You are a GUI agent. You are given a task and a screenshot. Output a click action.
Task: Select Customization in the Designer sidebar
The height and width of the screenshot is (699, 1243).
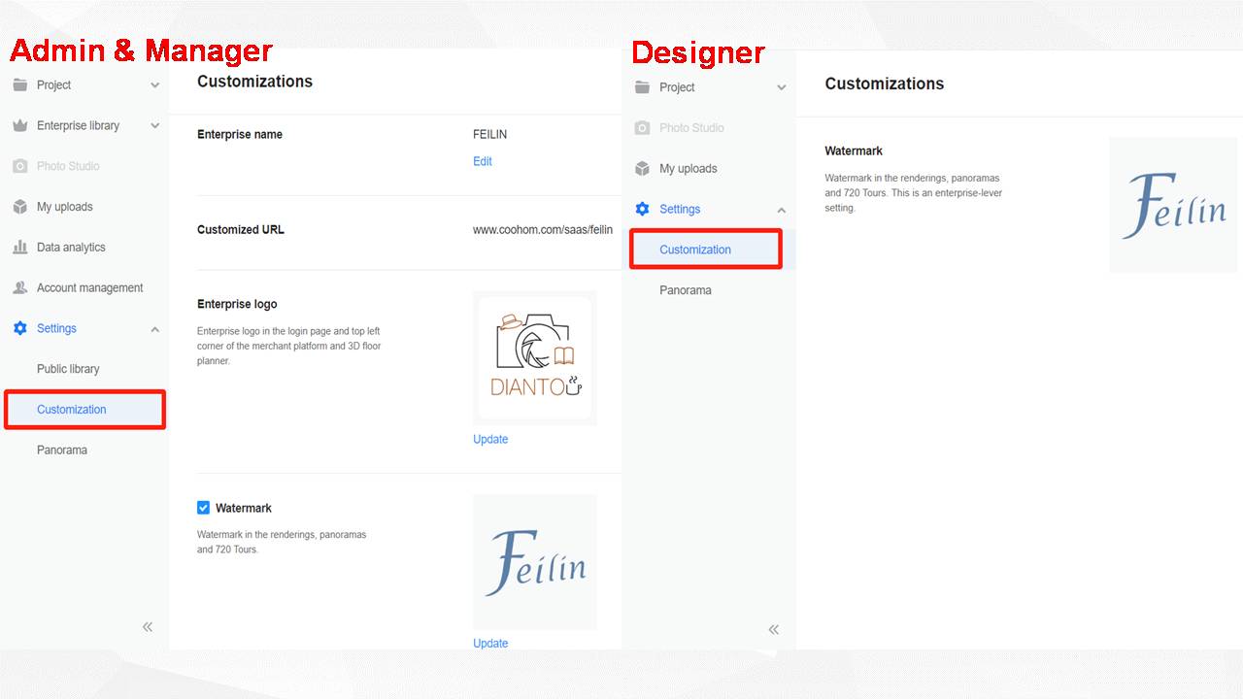tap(695, 250)
